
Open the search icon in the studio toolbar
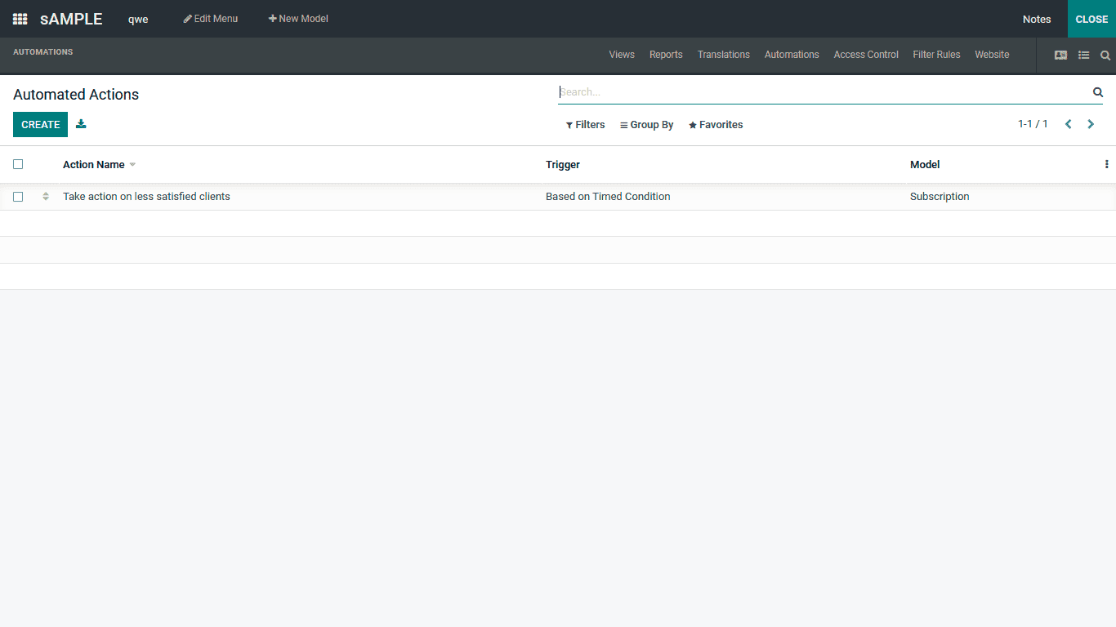tap(1105, 55)
